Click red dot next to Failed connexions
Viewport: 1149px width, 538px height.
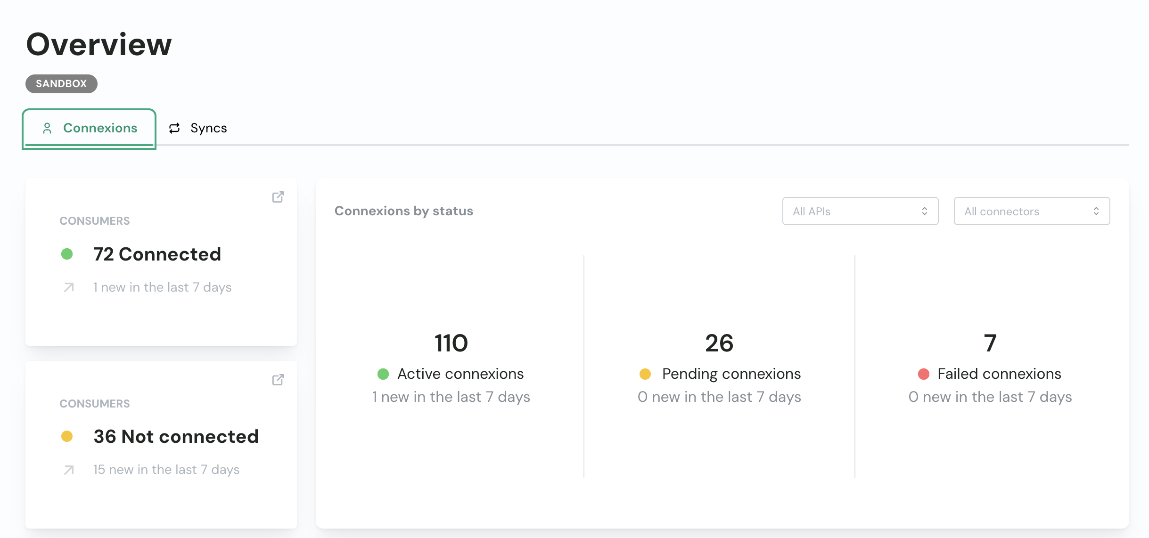(923, 374)
